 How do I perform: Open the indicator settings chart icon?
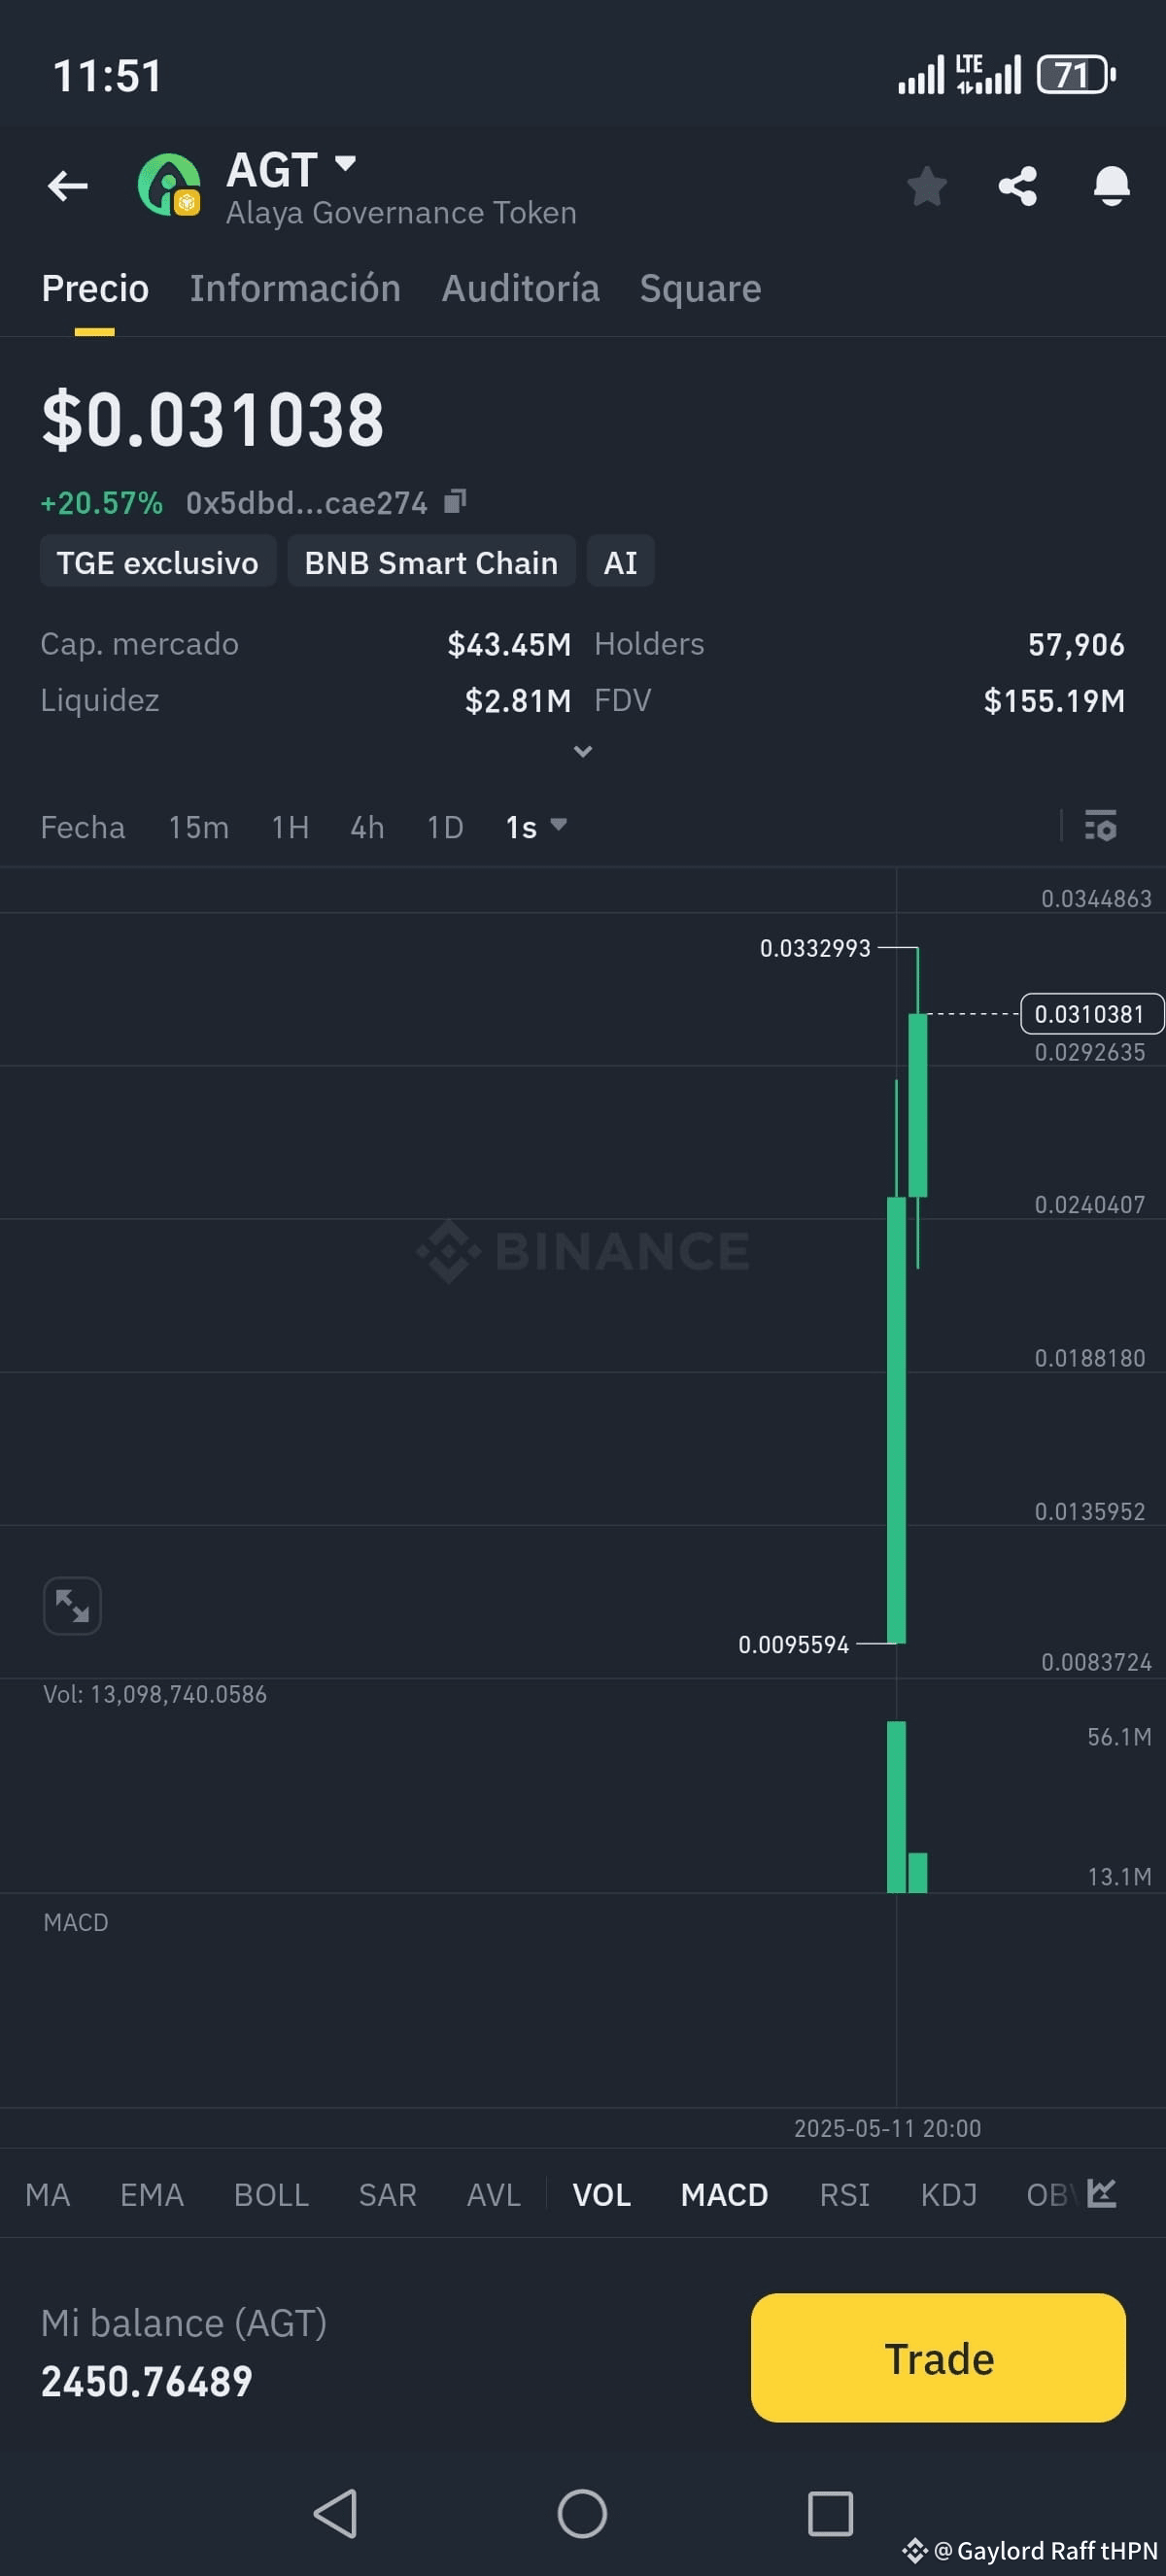coord(1102,2194)
